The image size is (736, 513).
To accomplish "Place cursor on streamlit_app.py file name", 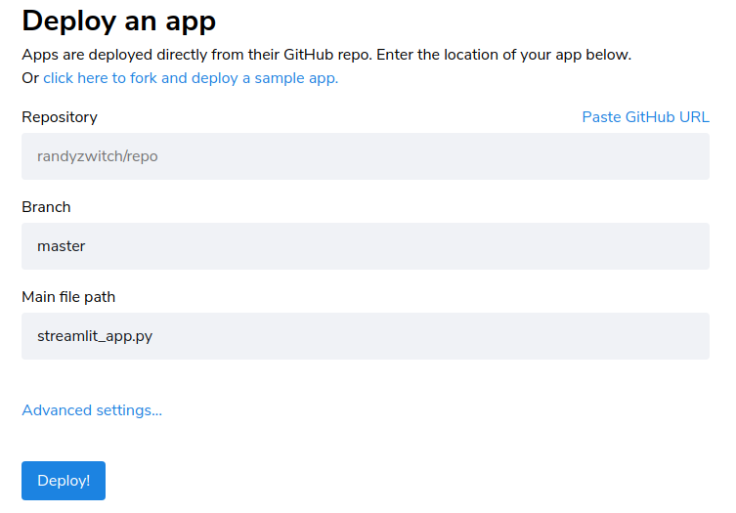I will (x=95, y=336).
